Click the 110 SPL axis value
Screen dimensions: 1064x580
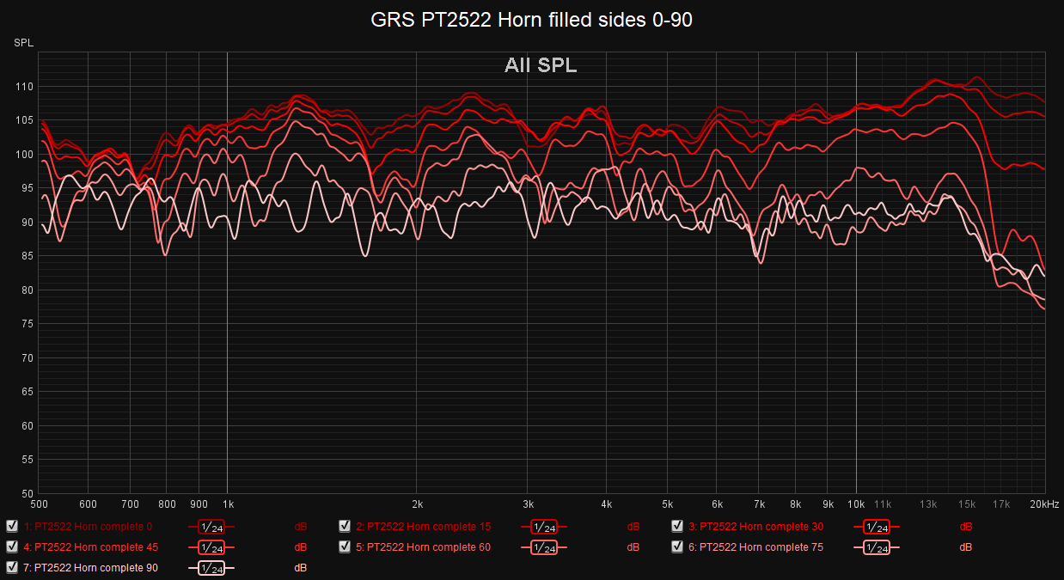point(24,87)
